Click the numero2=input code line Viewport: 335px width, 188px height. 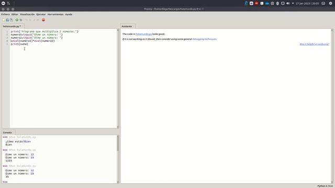37,38
